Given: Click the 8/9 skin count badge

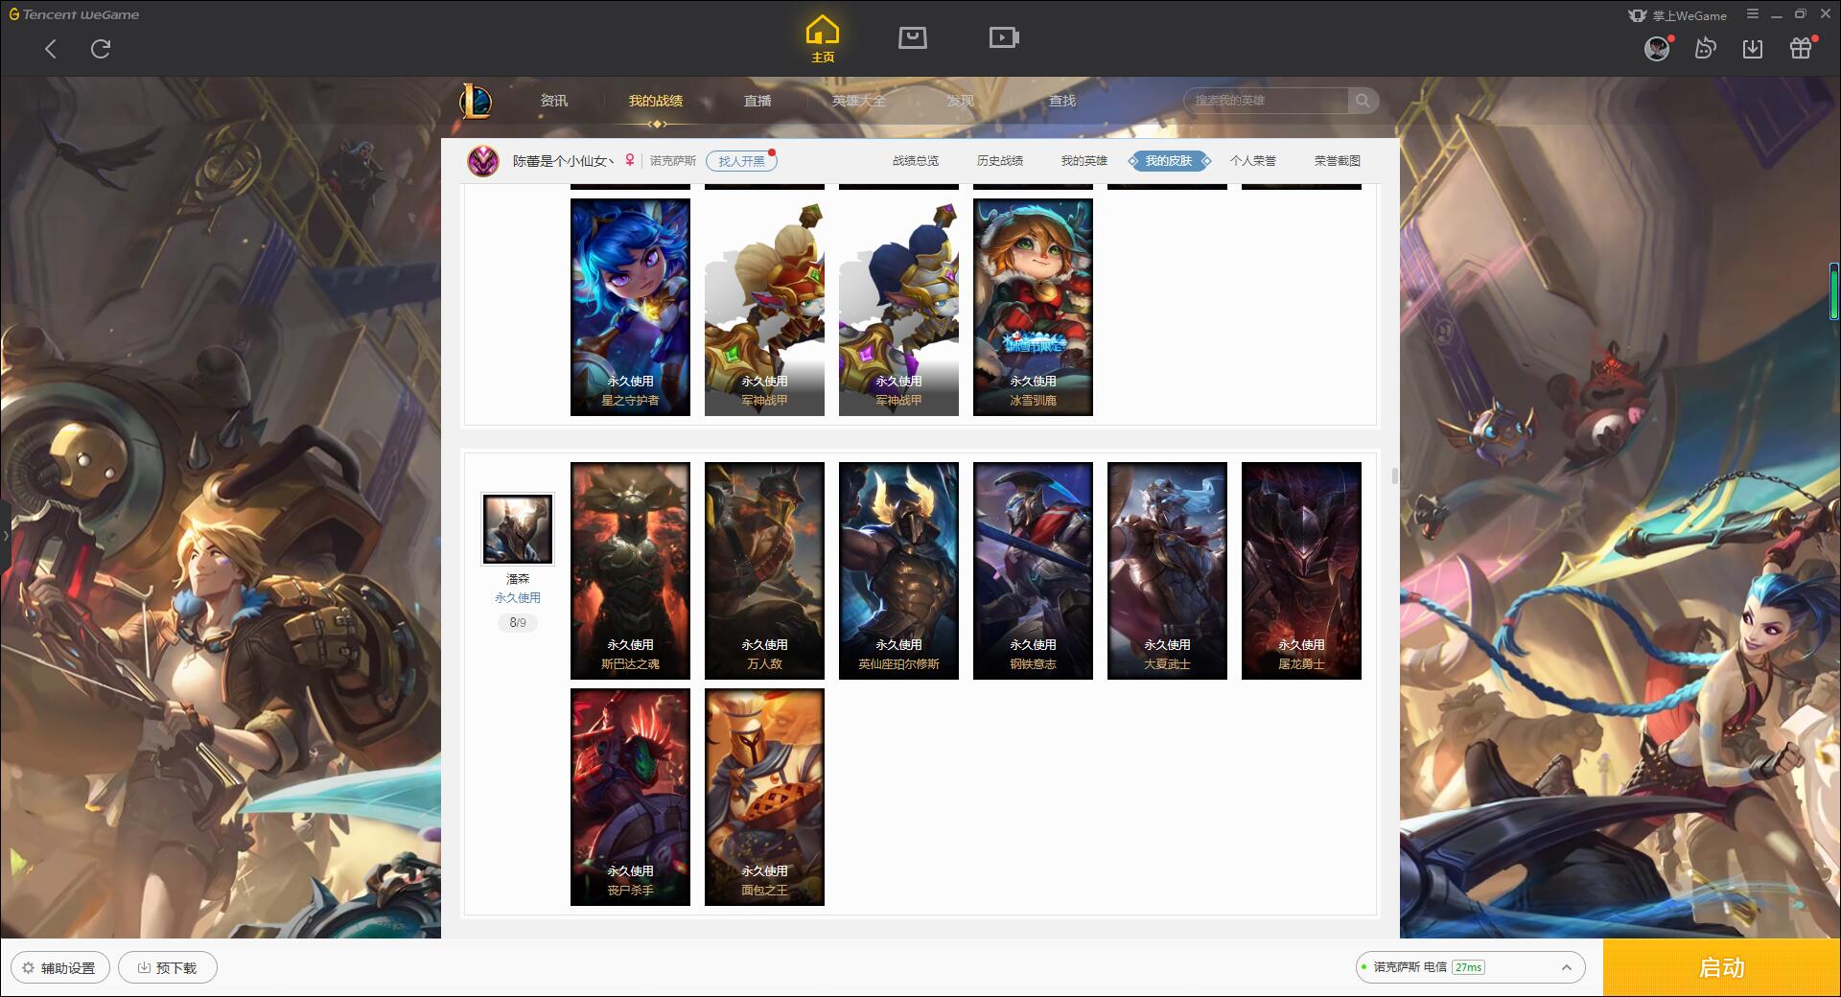Looking at the screenshot, I should pos(518,623).
